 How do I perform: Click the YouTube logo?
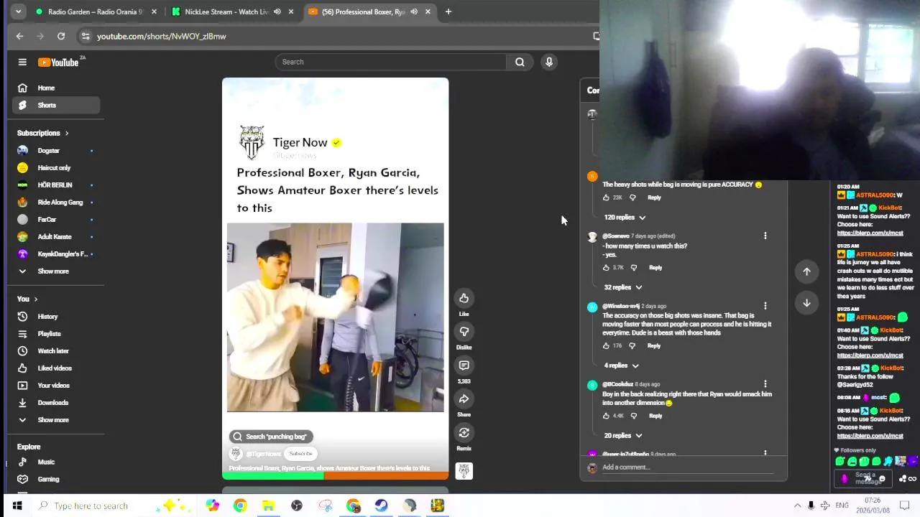[x=59, y=62]
